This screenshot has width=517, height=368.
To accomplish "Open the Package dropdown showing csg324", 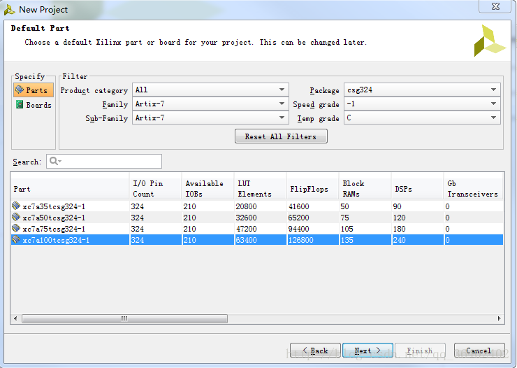I will pos(422,90).
